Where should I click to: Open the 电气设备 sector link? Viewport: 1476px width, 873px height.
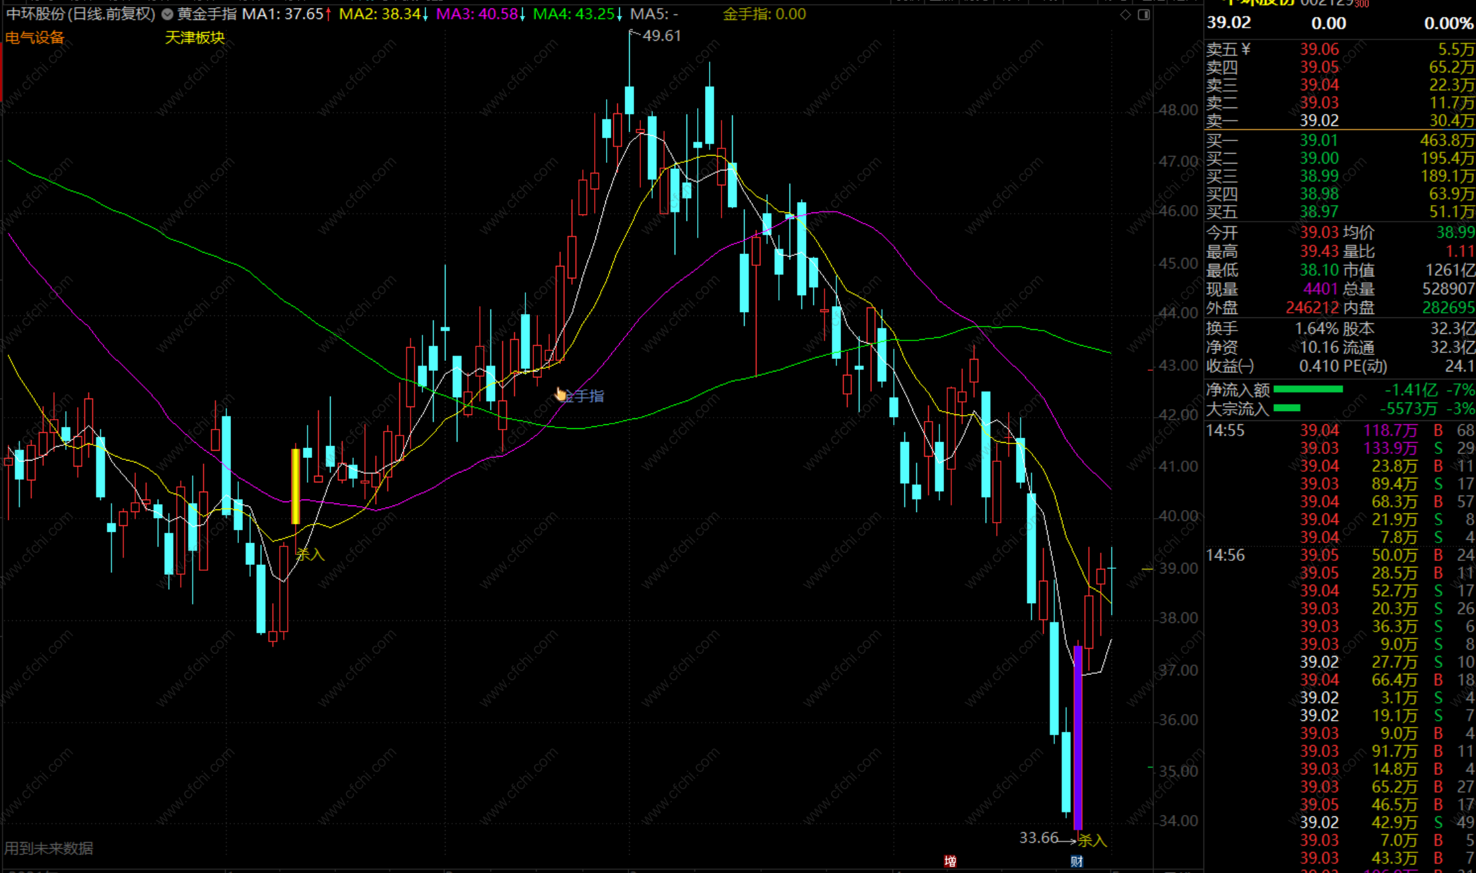(x=35, y=38)
